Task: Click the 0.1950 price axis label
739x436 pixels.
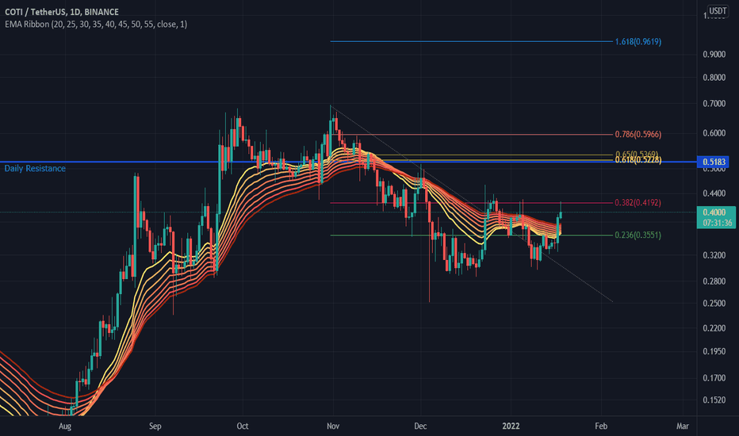Action: point(714,352)
